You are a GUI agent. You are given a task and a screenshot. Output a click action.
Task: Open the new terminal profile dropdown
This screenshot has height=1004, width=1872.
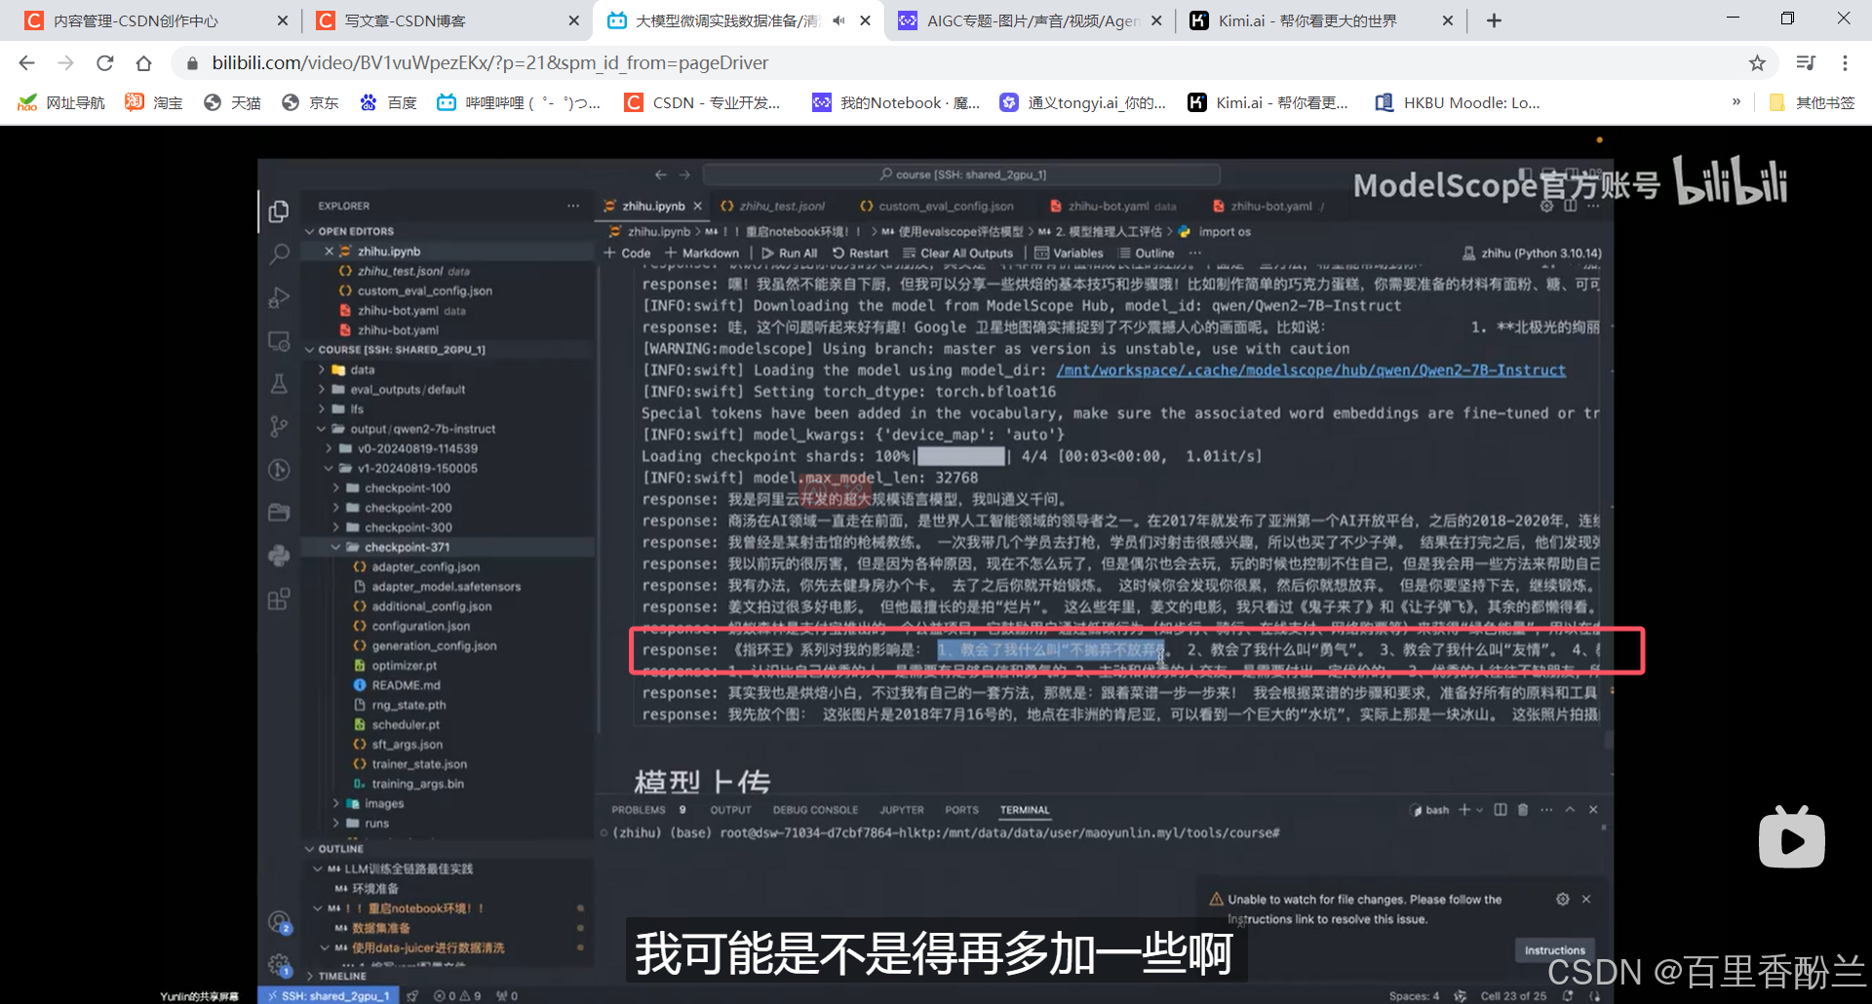tap(1480, 810)
